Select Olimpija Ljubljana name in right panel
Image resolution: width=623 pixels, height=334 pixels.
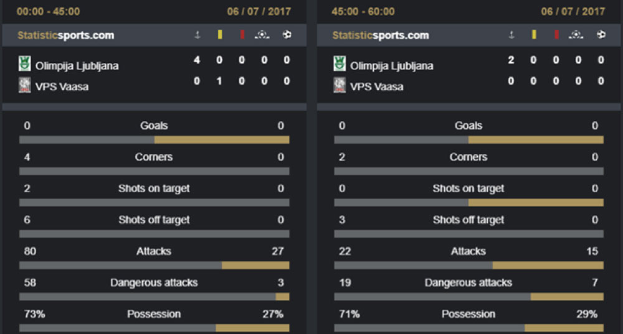(x=391, y=66)
